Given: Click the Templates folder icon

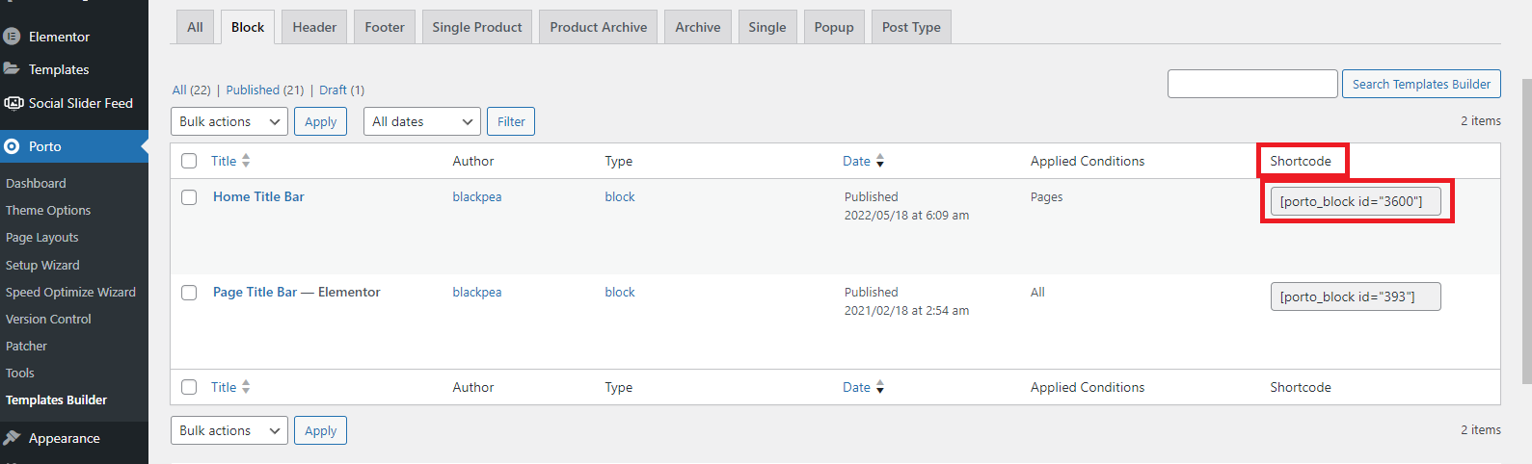Looking at the screenshot, I should tap(12, 69).
